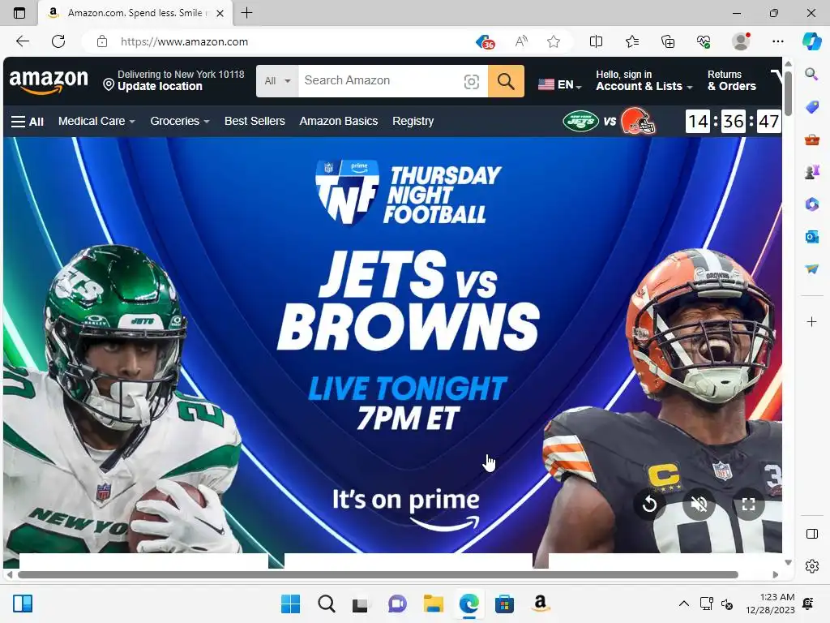Open sidebar Drop paper plane icon
Viewport: 830px width, 623px height.
[811, 269]
